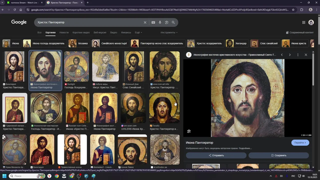
Task: Go to the Google logo homepage
Action: [19, 22]
